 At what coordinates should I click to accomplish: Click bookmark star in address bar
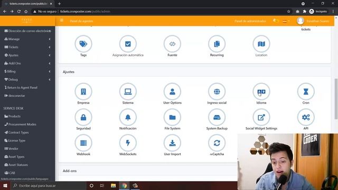tap(289, 12)
